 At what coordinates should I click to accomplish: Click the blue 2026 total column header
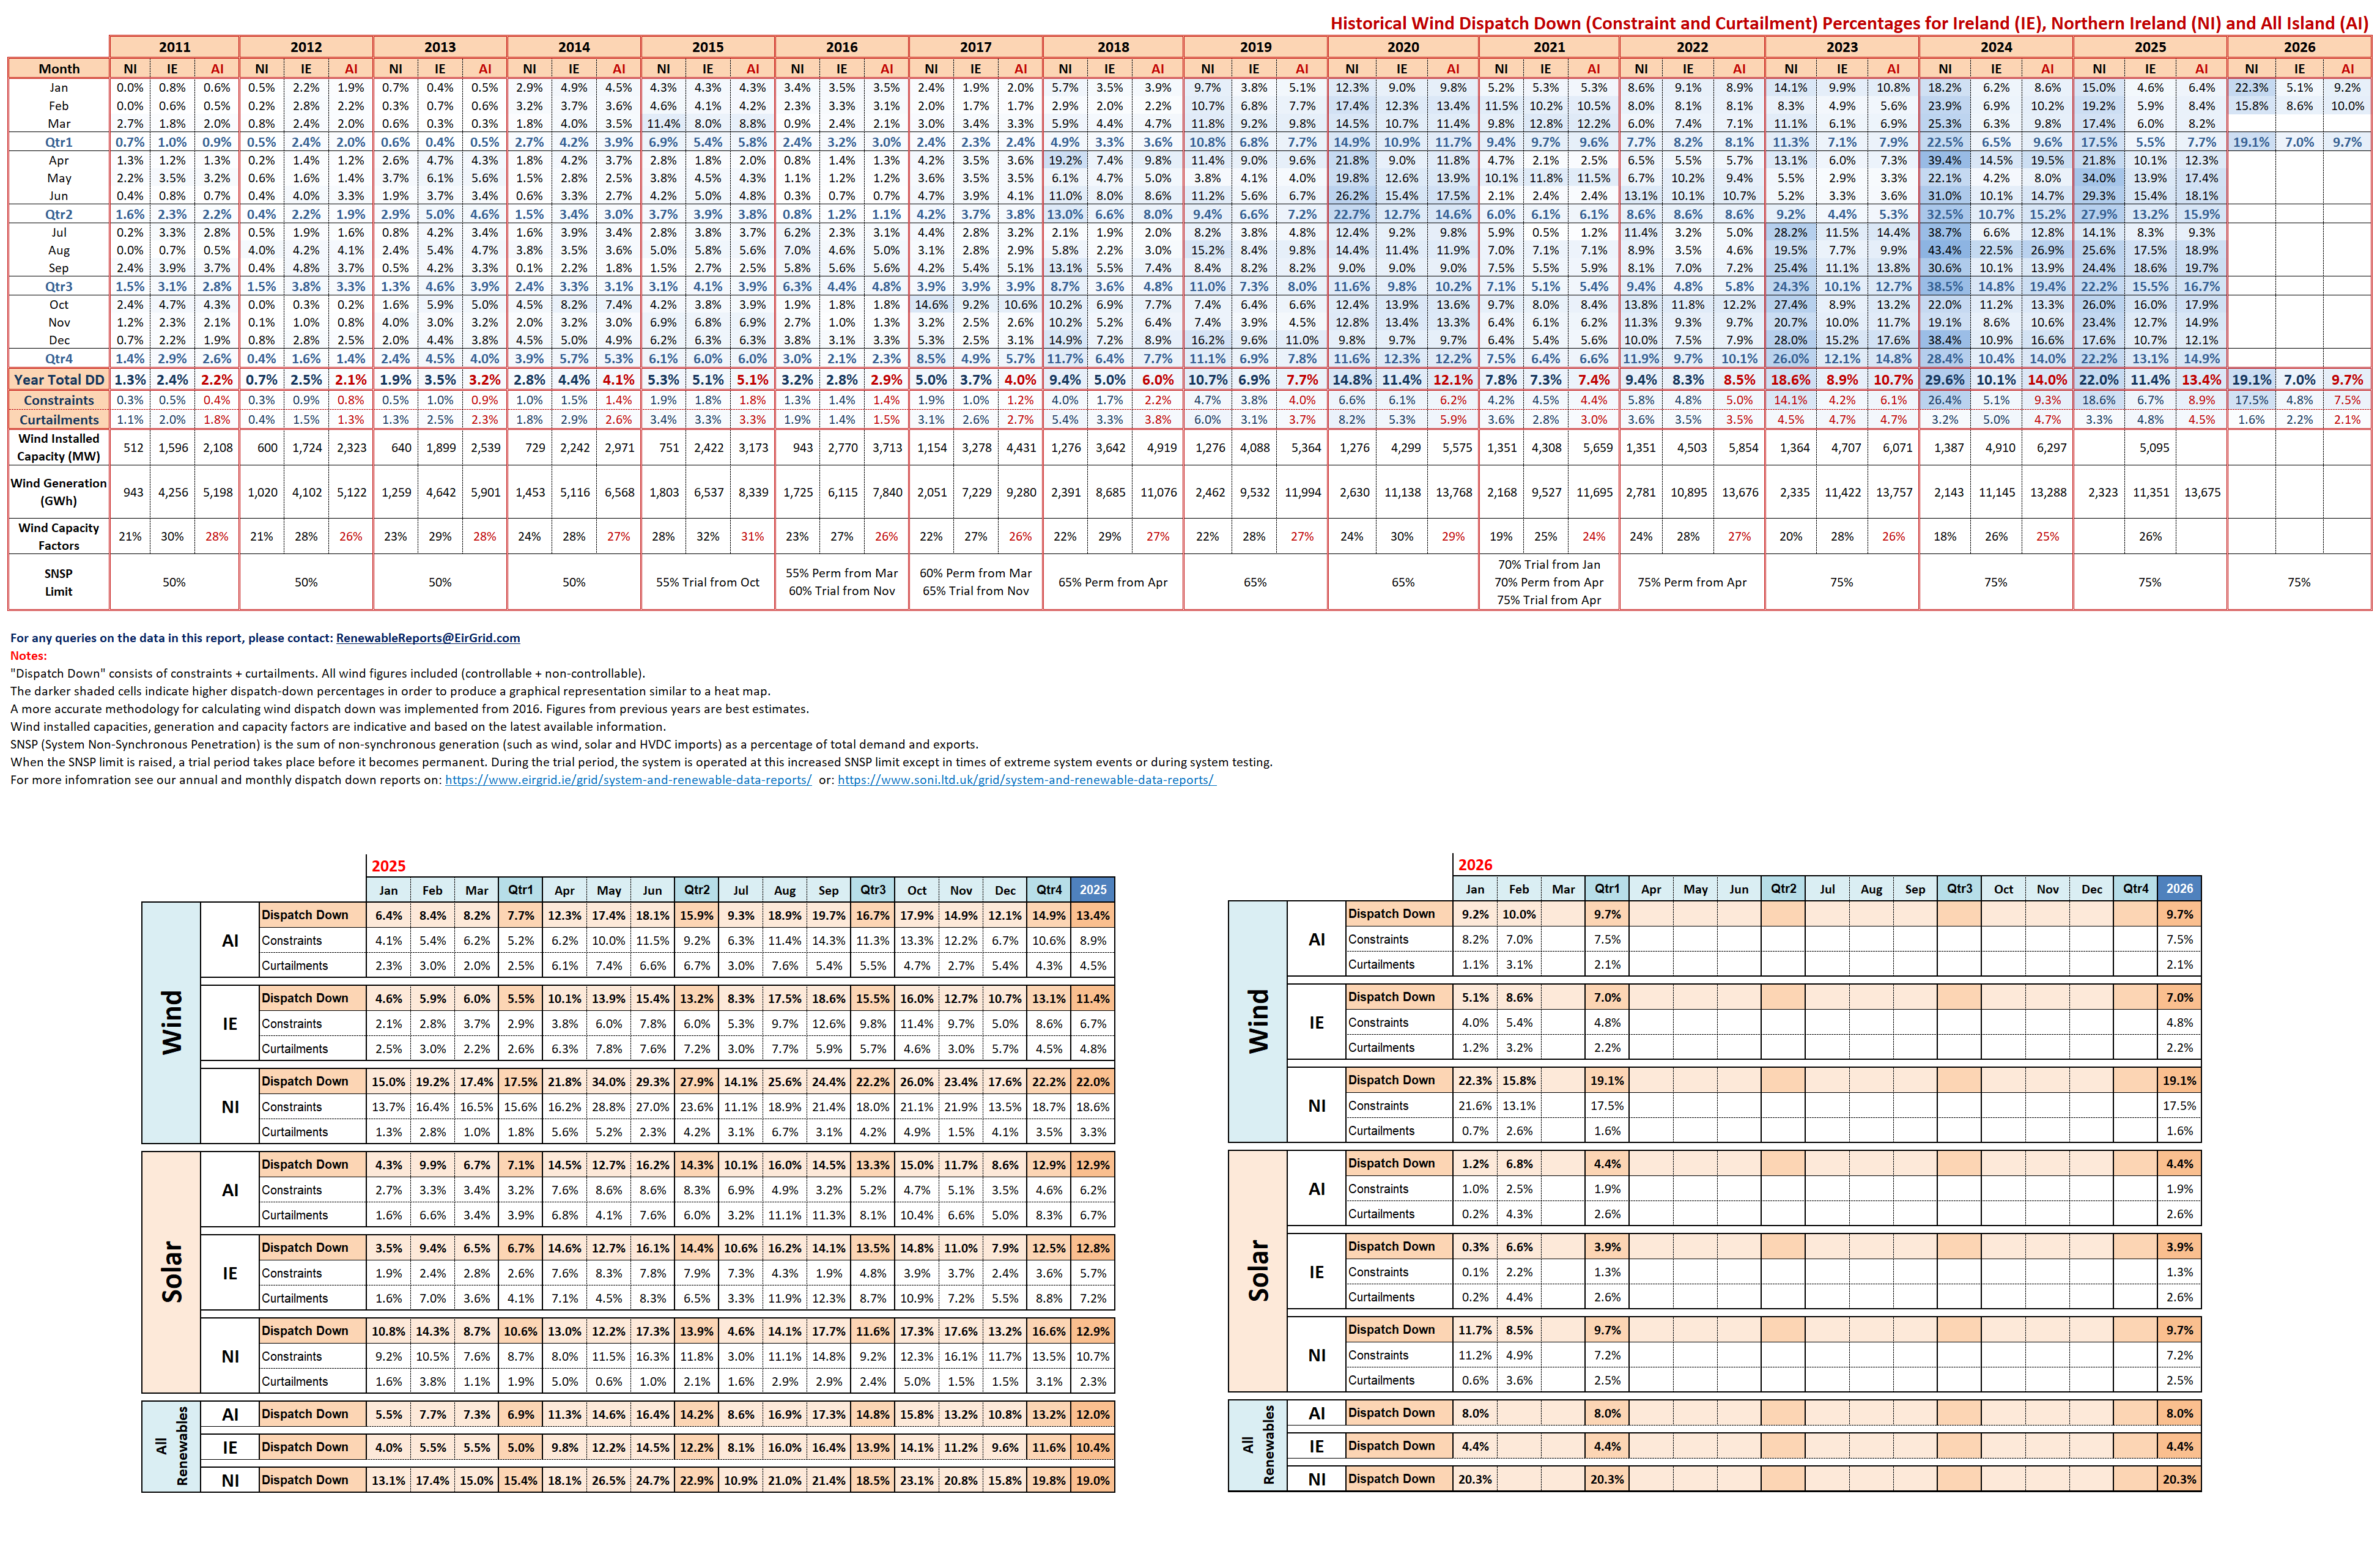click(2179, 888)
